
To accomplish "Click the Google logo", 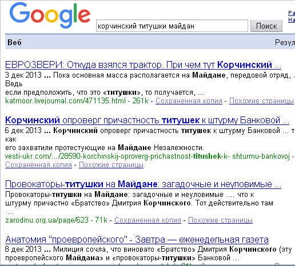I will click(50, 16).
